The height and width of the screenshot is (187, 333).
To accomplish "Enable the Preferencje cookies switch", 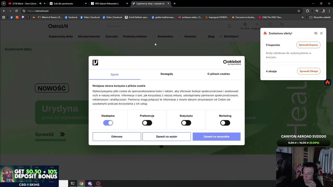I will (147, 123).
